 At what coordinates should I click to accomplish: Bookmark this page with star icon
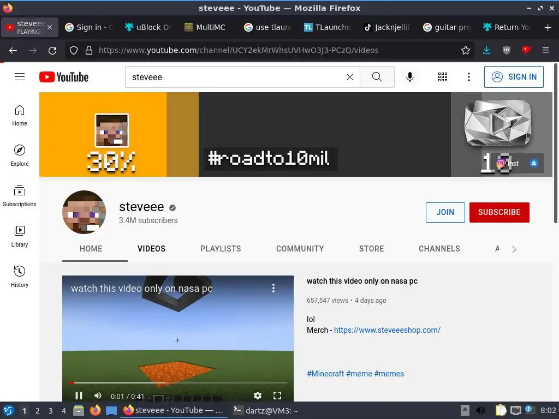click(x=465, y=51)
